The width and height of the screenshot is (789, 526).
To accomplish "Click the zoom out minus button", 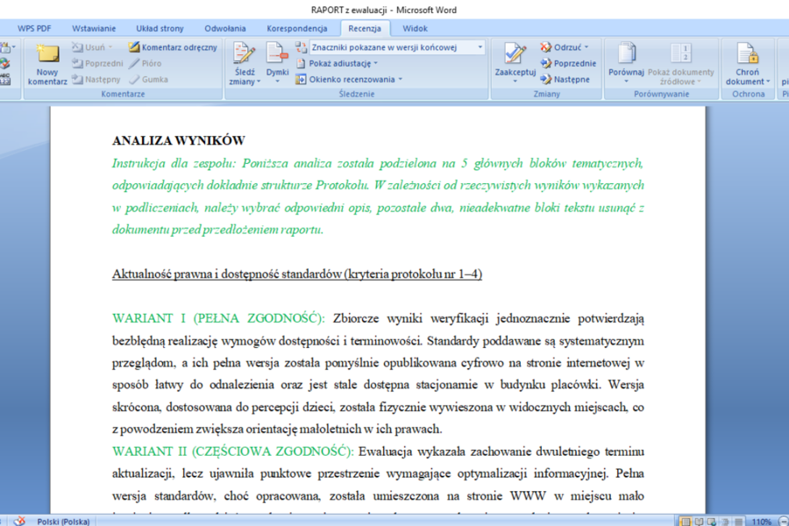I will point(784,522).
